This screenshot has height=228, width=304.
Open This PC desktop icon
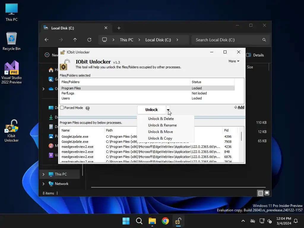point(12,12)
